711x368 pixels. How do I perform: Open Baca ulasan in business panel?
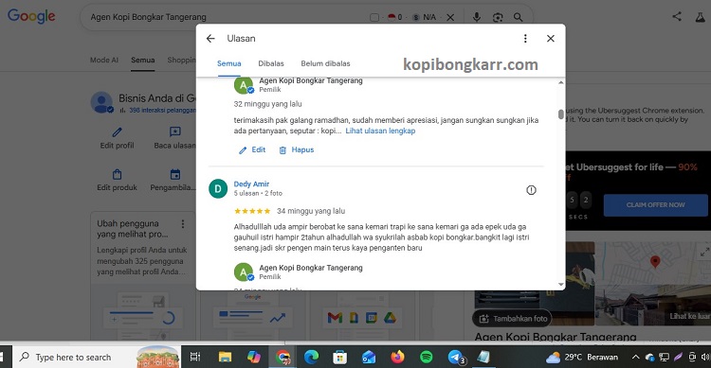[174, 138]
